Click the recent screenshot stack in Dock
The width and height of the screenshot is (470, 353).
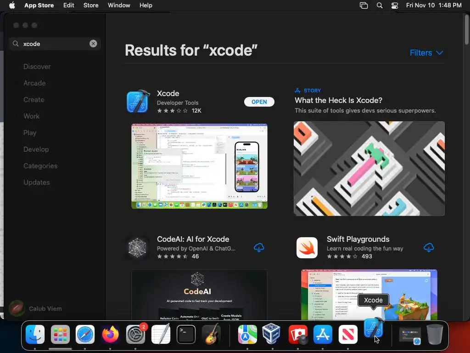pyautogui.click(x=410, y=335)
